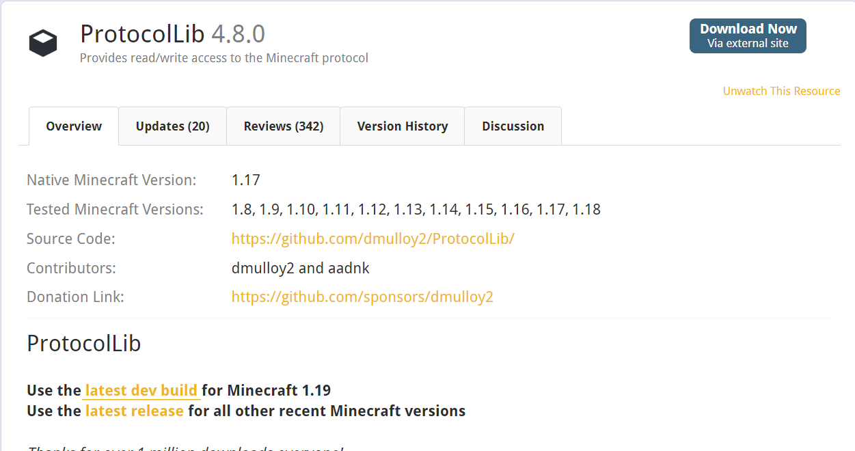Visit the dmulloy2 sponsors donation link
855x451 pixels.
tap(362, 297)
